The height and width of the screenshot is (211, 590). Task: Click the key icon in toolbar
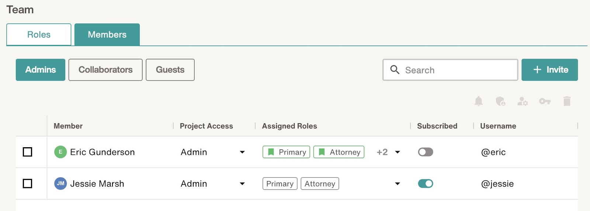point(545,101)
